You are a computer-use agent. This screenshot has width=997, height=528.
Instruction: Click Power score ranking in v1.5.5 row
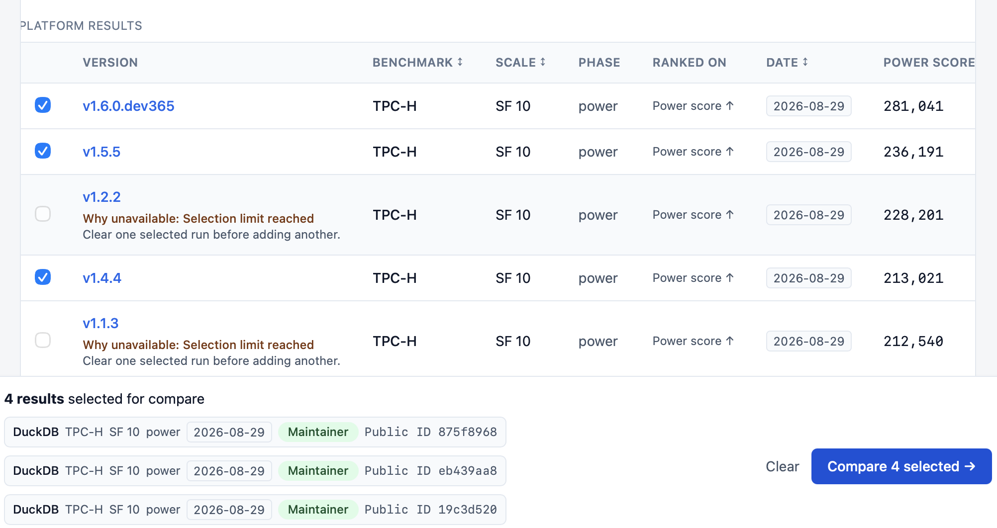coord(693,152)
